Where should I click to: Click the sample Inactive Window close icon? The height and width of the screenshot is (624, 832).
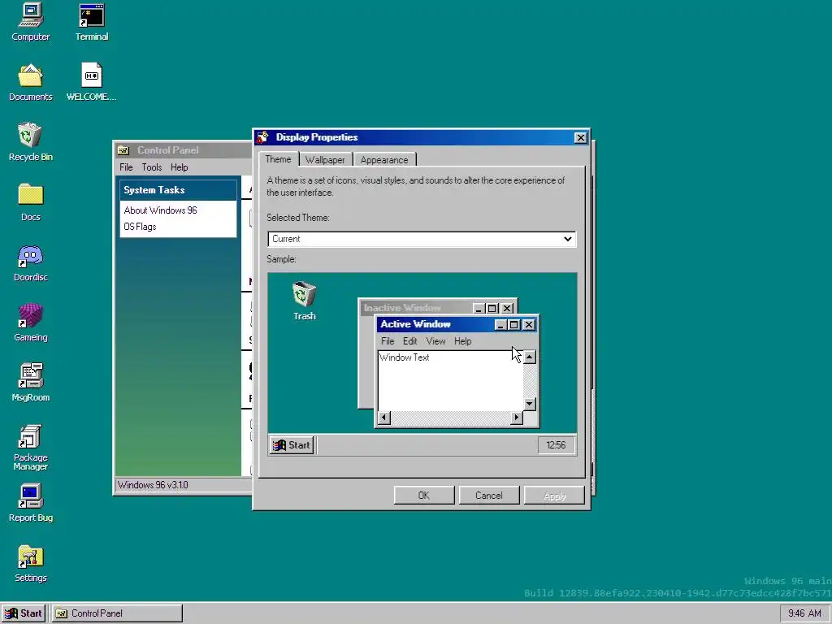click(x=508, y=308)
